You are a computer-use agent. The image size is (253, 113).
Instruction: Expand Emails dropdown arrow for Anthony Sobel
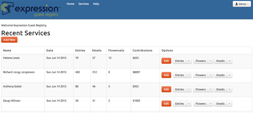tap(230, 89)
